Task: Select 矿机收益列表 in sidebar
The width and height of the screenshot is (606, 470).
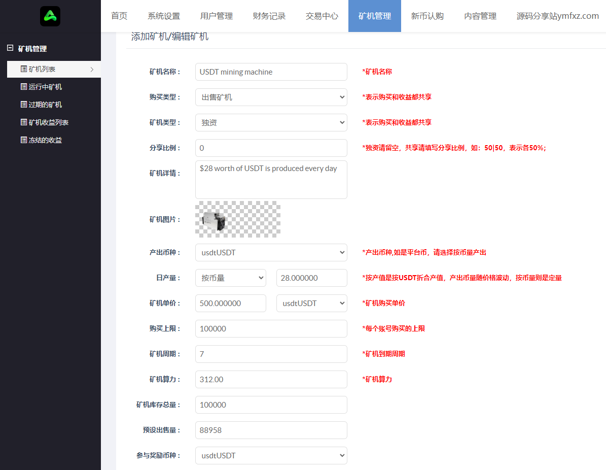Action: tap(48, 122)
